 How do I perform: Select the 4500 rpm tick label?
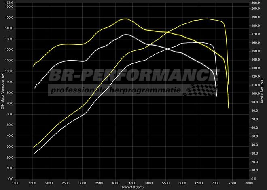(132, 183)
